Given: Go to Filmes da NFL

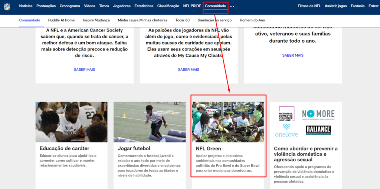Looking at the screenshot, I should click(x=309, y=6).
